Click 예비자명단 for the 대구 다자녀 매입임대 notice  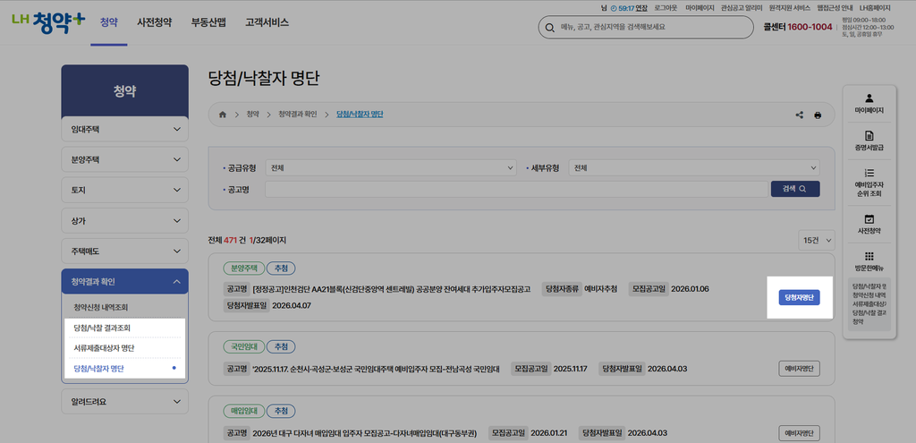coord(799,433)
